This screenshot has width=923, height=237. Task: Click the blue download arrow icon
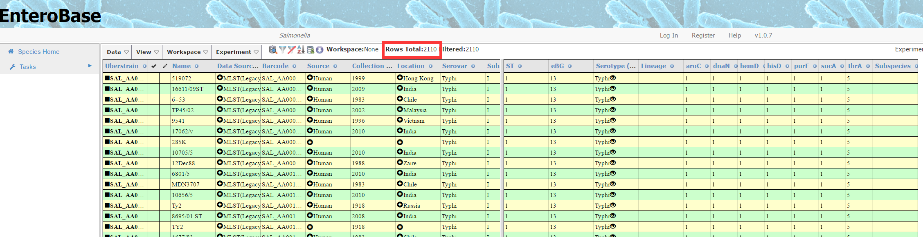pyautogui.click(x=320, y=50)
